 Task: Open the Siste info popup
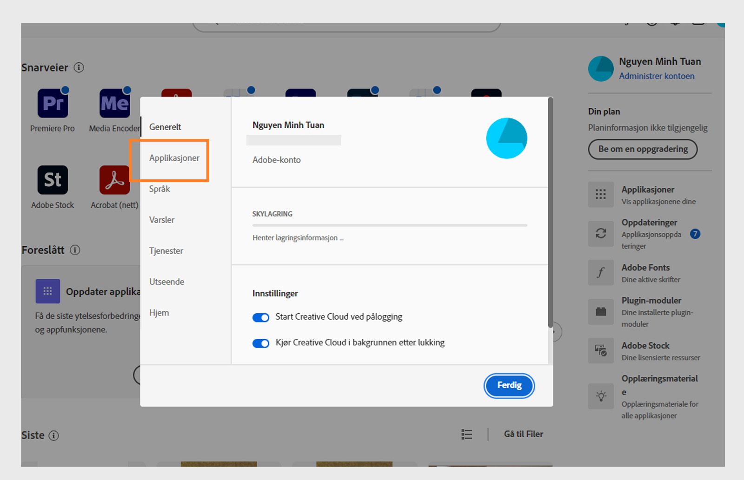click(55, 435)
